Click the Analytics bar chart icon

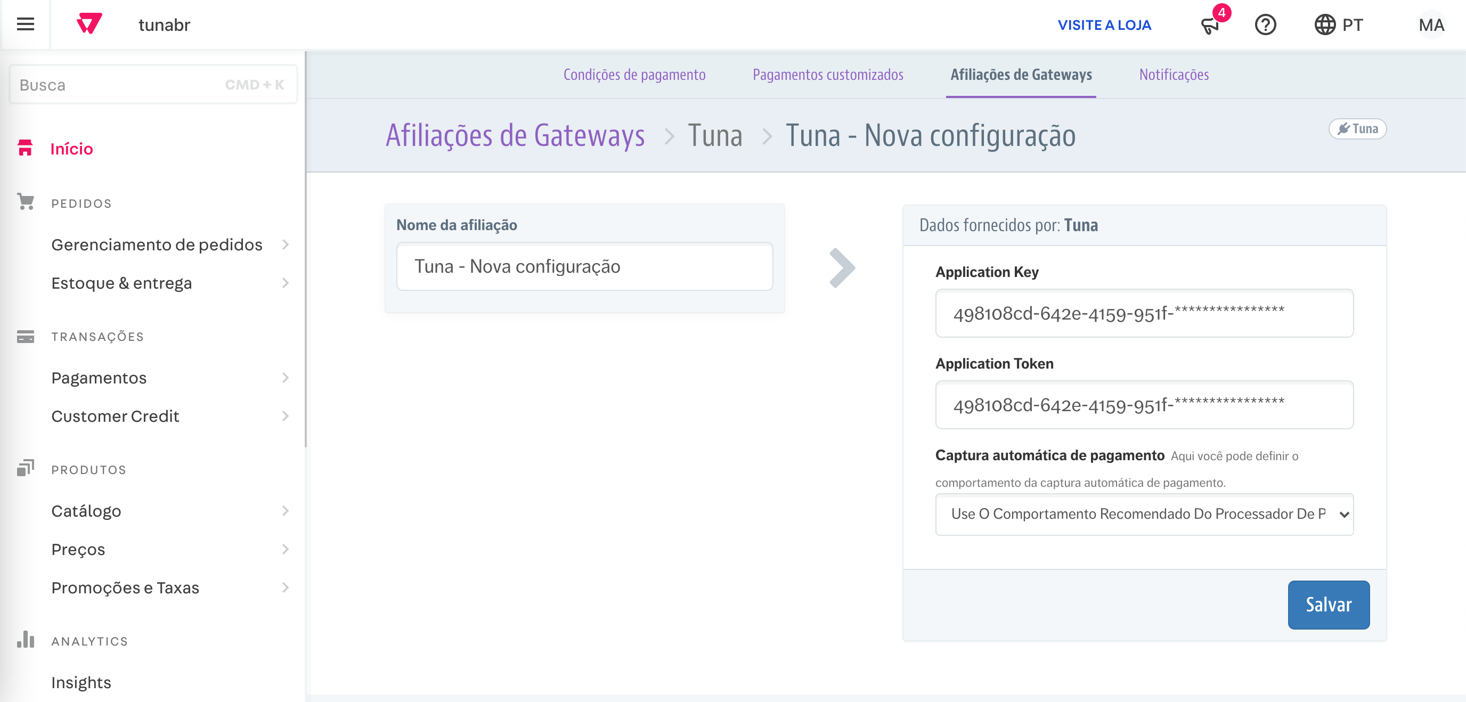point(25,640)
